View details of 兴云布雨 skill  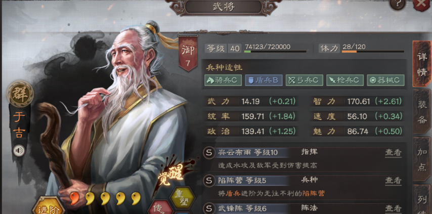point(393,153)
